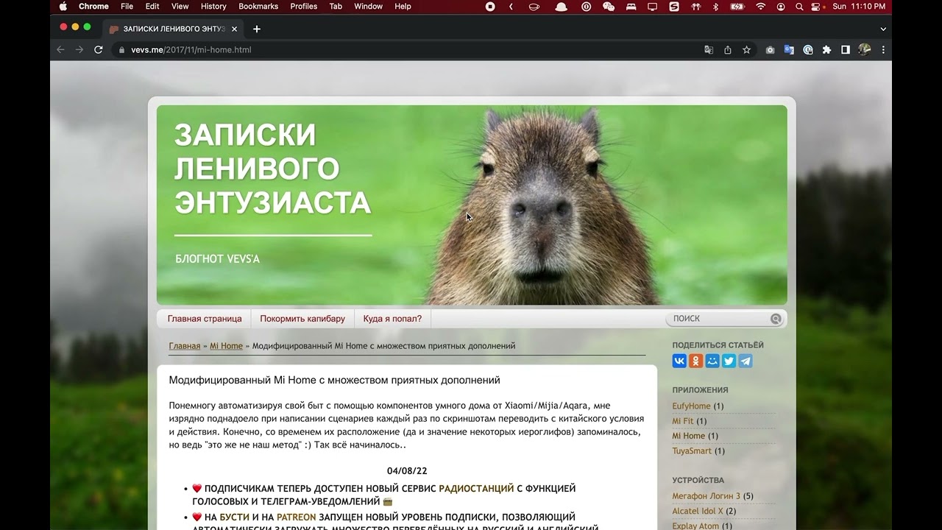Open the Help menu

tap(403, 6)
